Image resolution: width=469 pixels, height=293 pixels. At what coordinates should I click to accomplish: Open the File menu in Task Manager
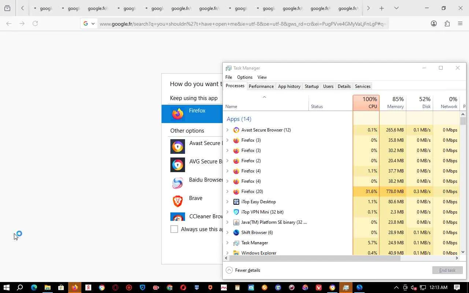coord(229,77)
